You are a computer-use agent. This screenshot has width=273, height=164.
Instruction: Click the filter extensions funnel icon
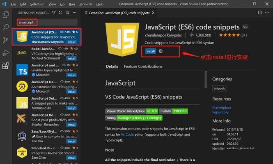tap(54, 13)
